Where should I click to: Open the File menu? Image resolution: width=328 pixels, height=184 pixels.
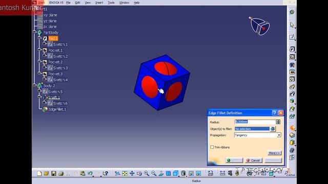click(x=68, y=3)
